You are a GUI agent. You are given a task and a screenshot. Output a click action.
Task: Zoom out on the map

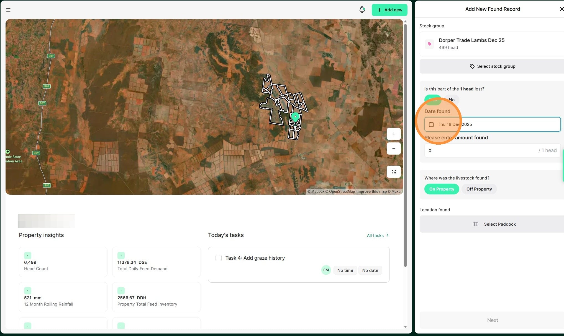(x=394, y=149)
